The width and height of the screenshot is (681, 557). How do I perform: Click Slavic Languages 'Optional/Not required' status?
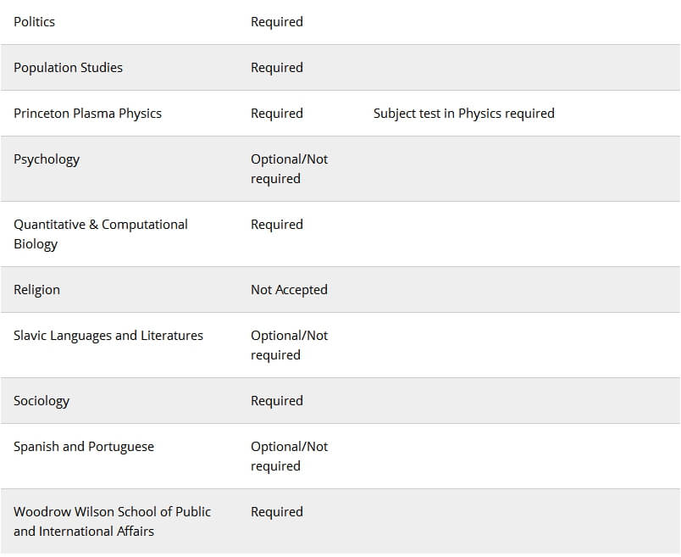[289, 345]
